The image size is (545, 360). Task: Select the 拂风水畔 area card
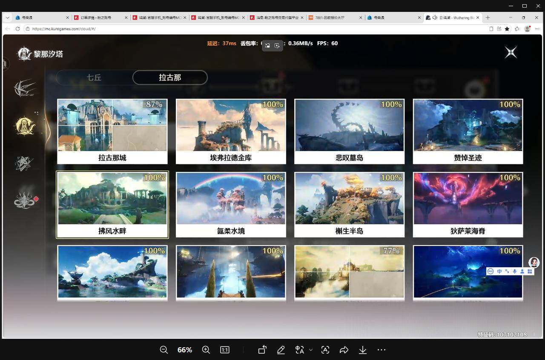[x=112, y=205]
